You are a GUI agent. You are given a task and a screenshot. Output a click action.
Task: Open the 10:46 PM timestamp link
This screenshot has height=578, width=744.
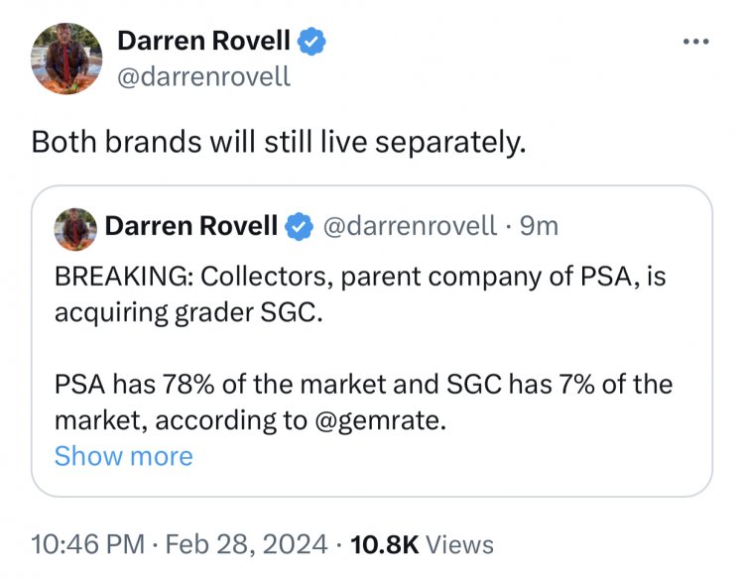[87, 544]
